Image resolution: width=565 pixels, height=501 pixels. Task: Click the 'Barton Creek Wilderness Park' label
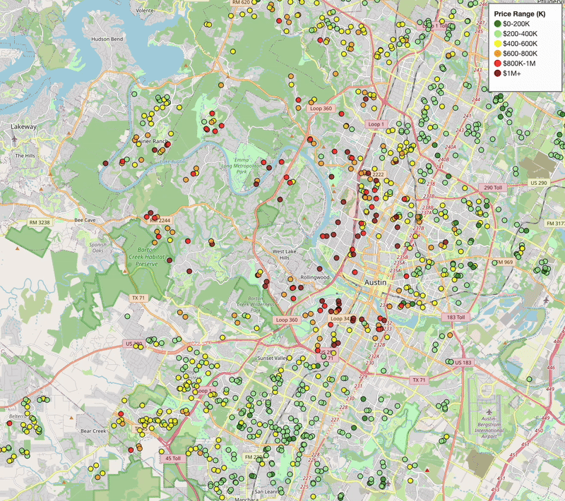pyautogui.click(x=256, y=304)
